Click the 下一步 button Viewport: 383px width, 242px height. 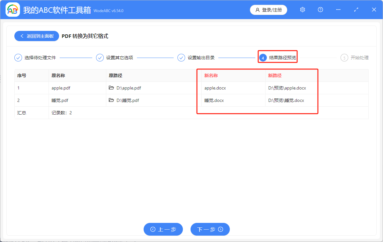click(210, 229)
